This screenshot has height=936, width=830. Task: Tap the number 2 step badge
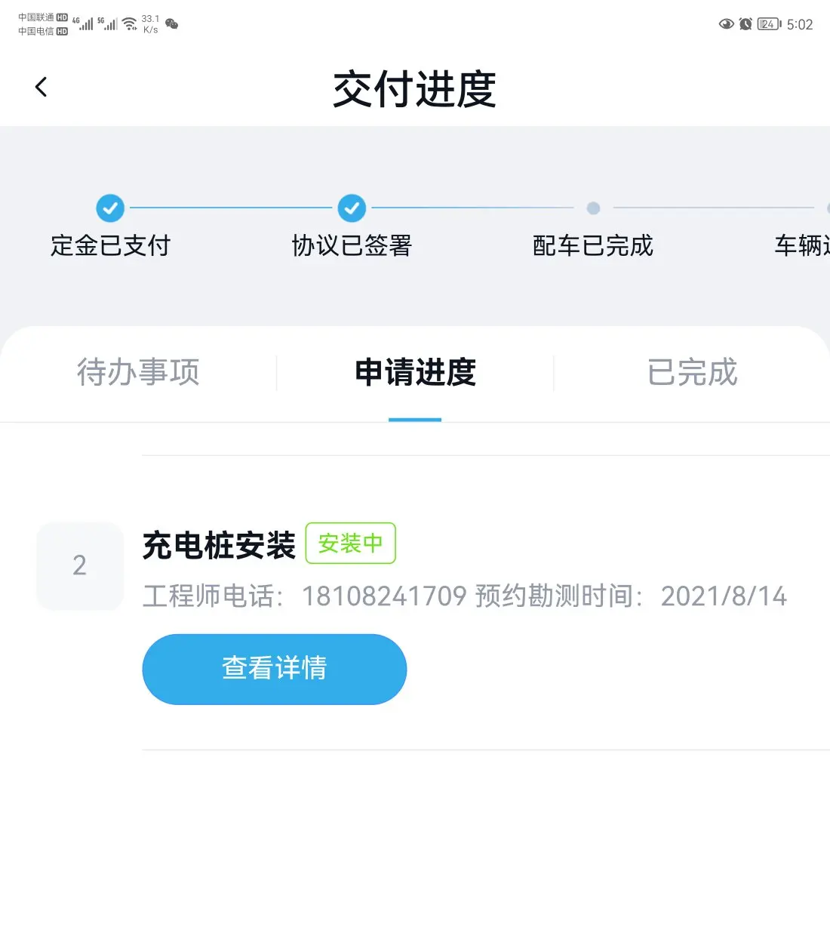[x=80, y=565]
